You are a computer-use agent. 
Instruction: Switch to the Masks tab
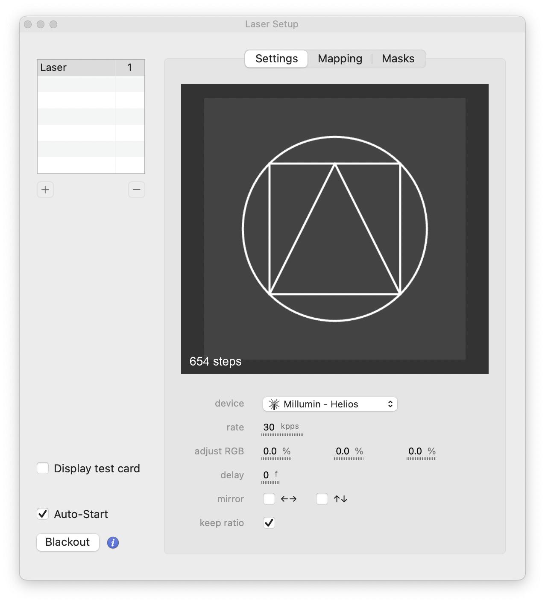click(398, 59)
